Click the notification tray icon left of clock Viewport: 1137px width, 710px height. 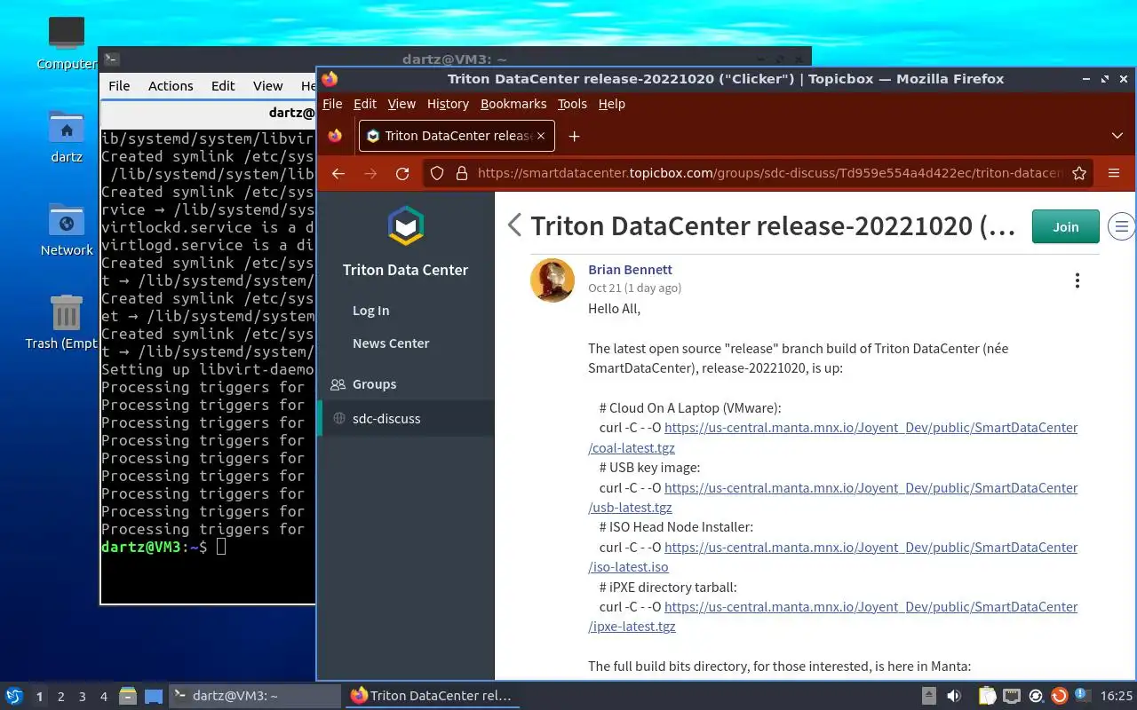[1083, 695]
